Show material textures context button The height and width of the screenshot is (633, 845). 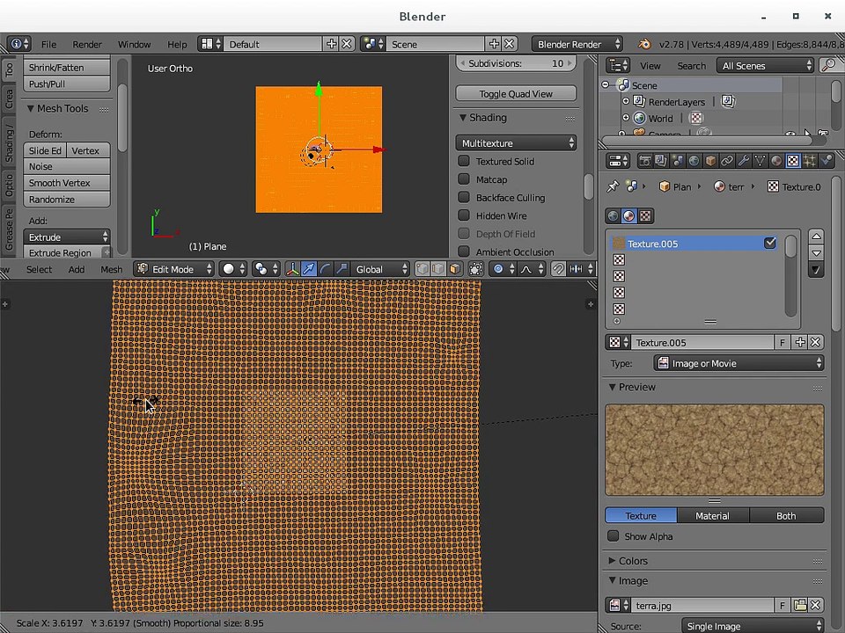[628, 216]
